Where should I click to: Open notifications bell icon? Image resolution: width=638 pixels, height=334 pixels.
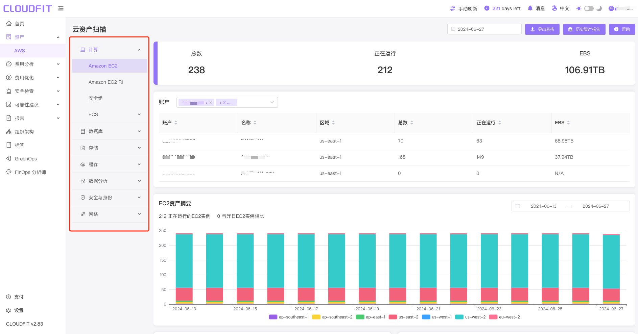(x=530, y=8)
